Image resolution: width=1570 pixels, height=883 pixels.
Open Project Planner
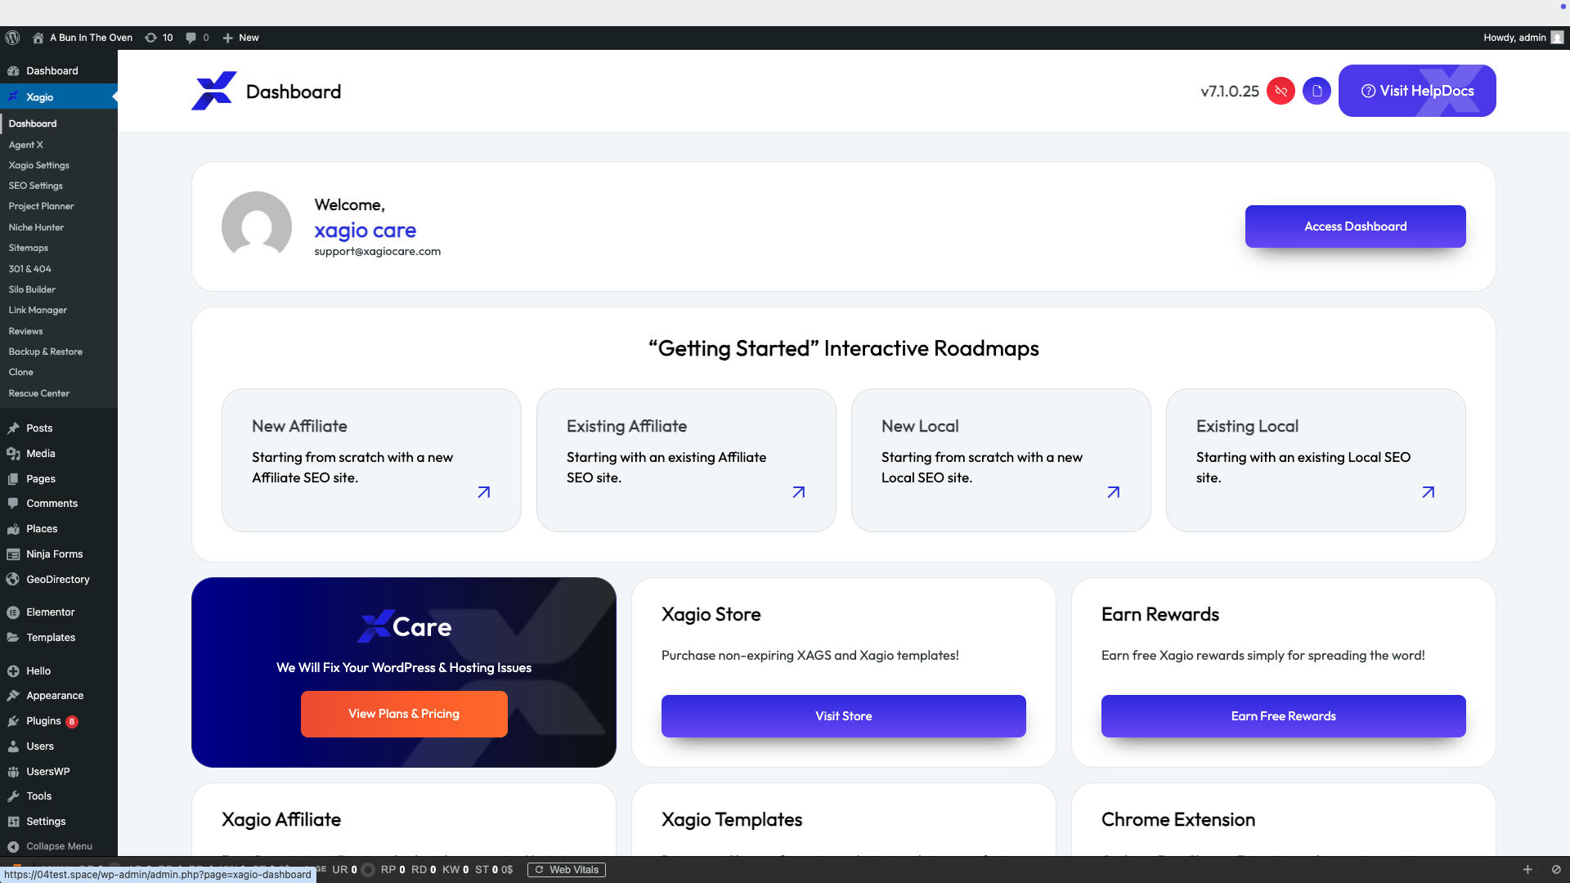41,206
